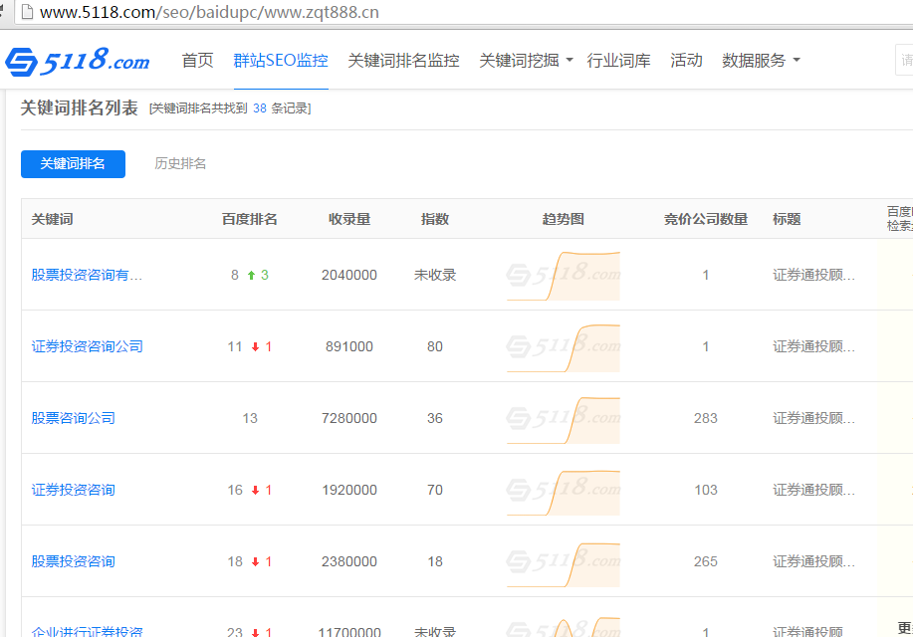913x637 pixels.
Task: Go to 关键词排名监控 in the navigation
Action: pos(403,61)
